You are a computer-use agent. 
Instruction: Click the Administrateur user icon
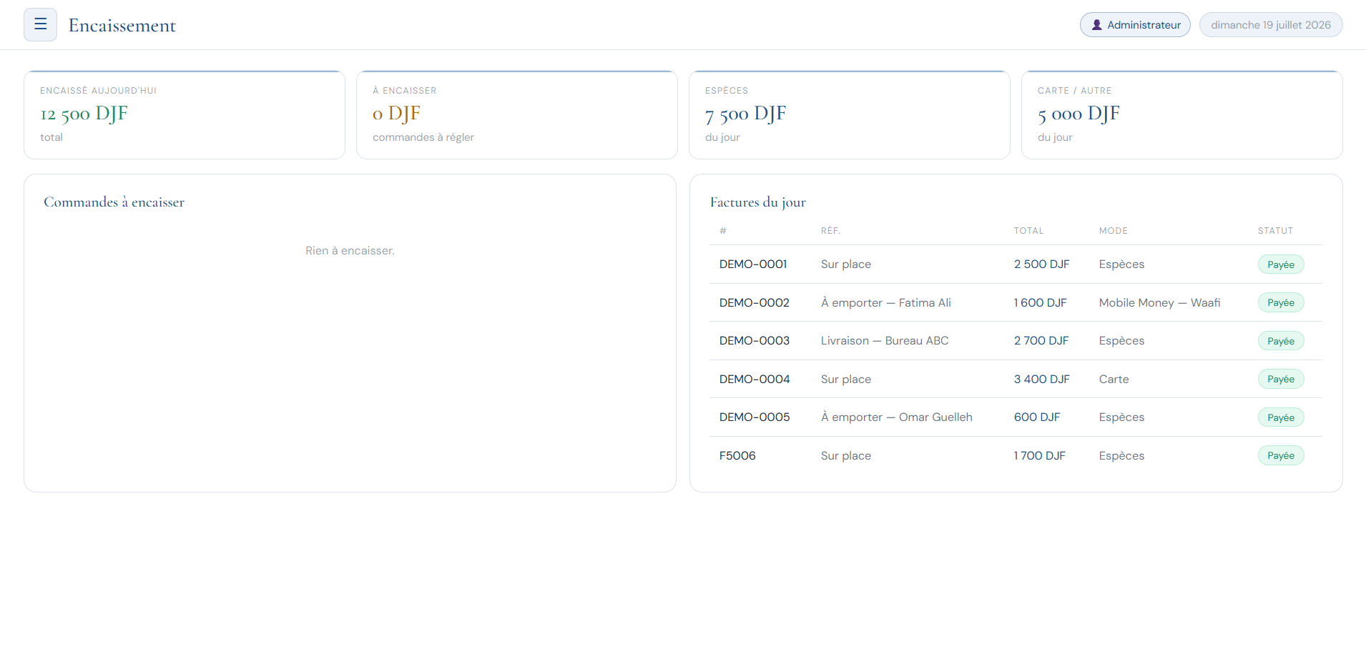pos(1096,25)
